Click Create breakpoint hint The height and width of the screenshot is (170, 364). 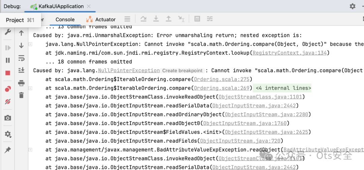pos(182,71)
